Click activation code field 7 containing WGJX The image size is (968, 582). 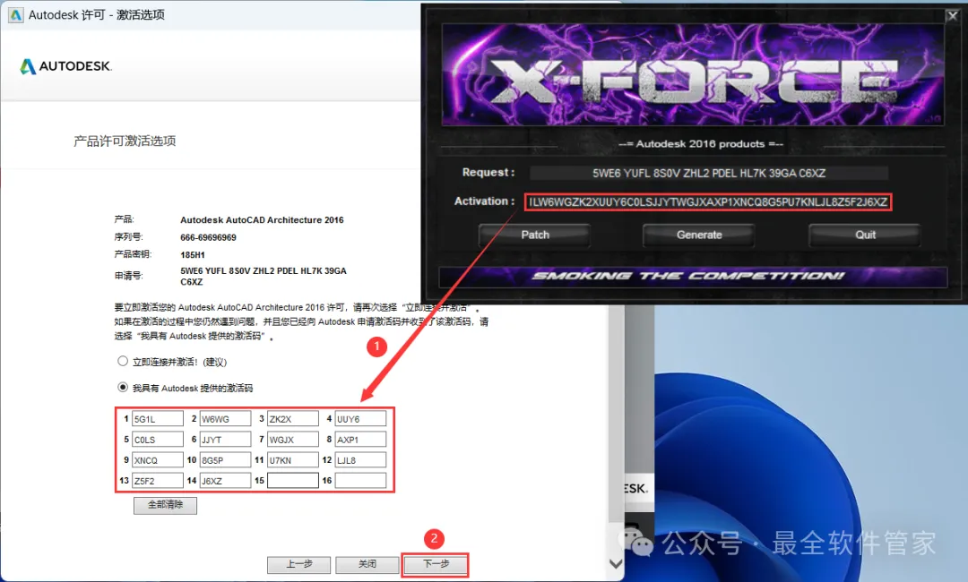pos(292,439)
